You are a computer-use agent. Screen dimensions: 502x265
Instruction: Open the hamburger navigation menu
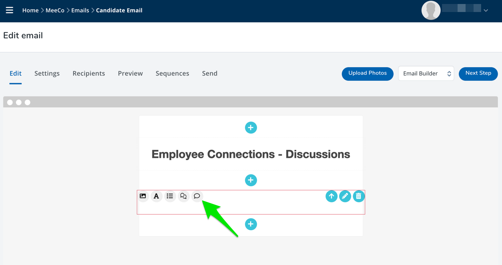coord(9,10)
